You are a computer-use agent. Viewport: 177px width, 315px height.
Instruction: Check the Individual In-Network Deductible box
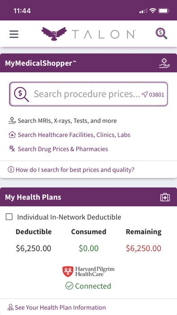point(9,217)
